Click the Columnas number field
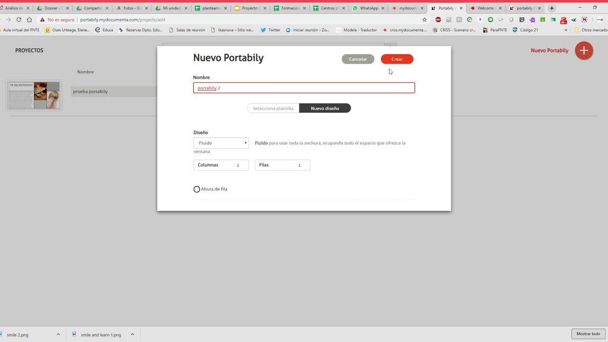 click(x=221, y=165)
